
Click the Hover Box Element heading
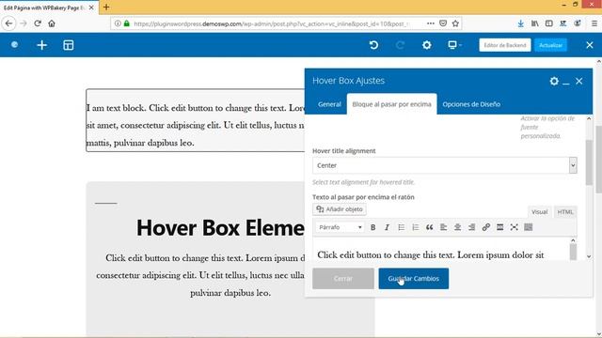pos(220,227)
